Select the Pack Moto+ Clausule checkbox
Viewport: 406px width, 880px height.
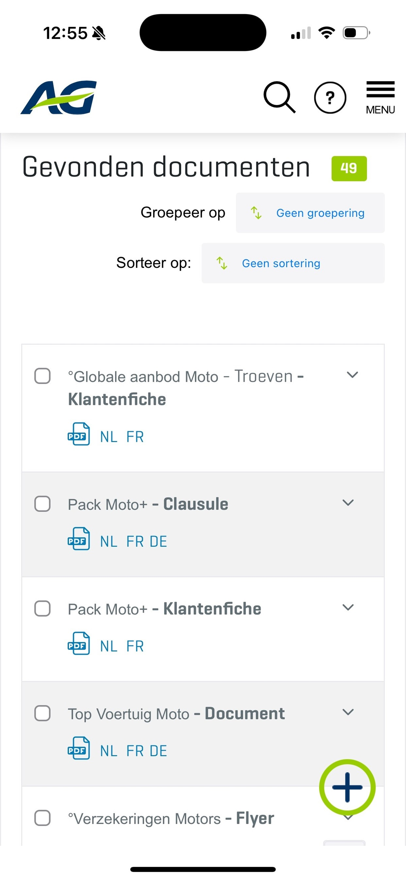(42, 504)
